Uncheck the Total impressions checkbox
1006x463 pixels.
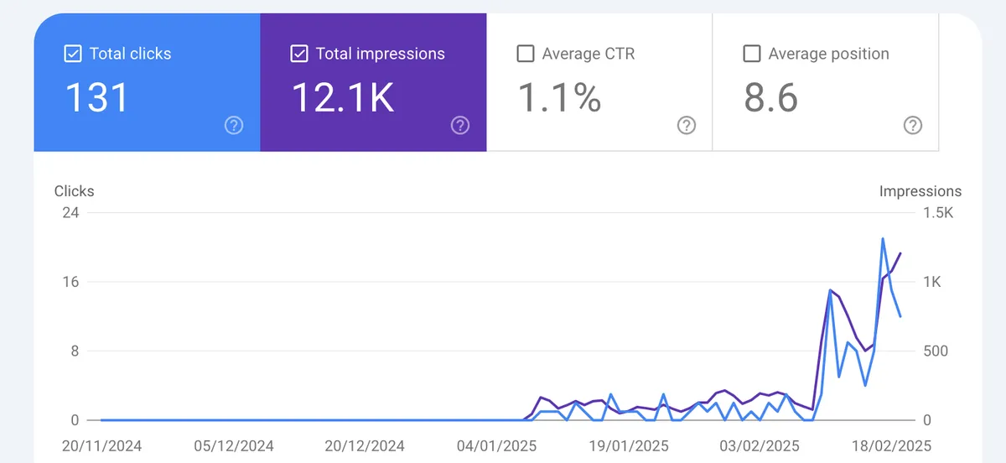tap(299, 54)
